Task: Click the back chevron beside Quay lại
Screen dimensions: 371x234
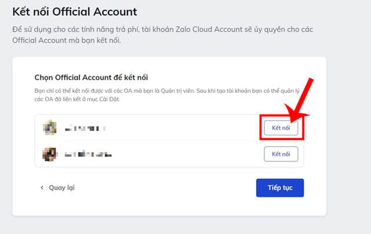Action: [x=42, y=188]
